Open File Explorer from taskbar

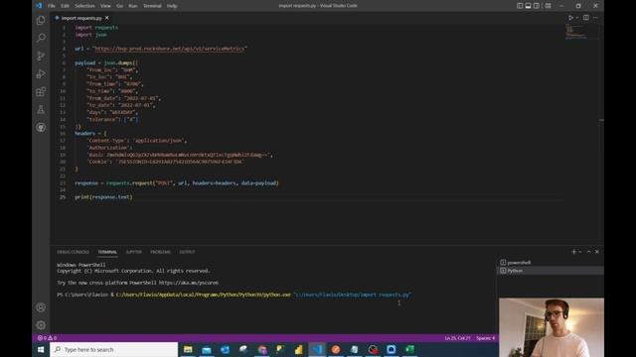pyautogui.click(x=188, y=350)
